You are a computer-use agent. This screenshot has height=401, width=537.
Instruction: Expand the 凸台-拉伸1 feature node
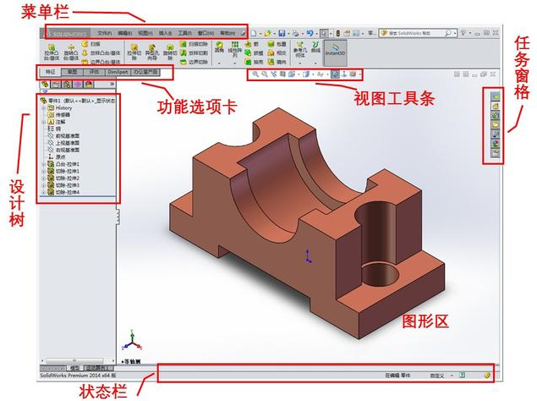(x=43, y=164)
